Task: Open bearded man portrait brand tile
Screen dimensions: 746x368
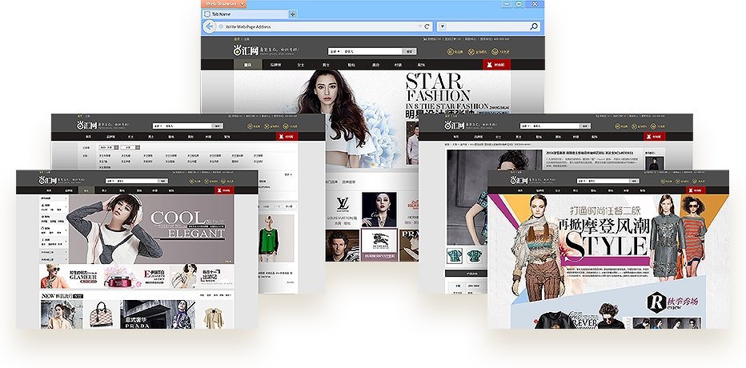Action: click(342, 245)
